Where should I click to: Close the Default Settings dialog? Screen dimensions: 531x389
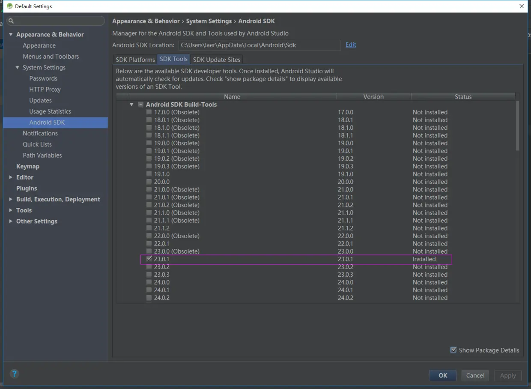(x=522, y=6)
